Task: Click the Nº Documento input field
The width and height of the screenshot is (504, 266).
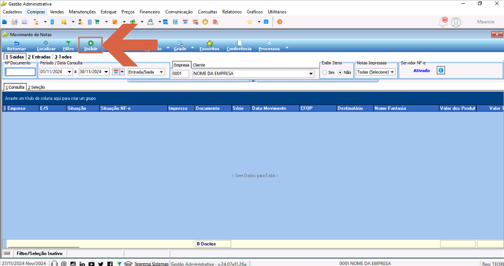Action: [20, 72]
